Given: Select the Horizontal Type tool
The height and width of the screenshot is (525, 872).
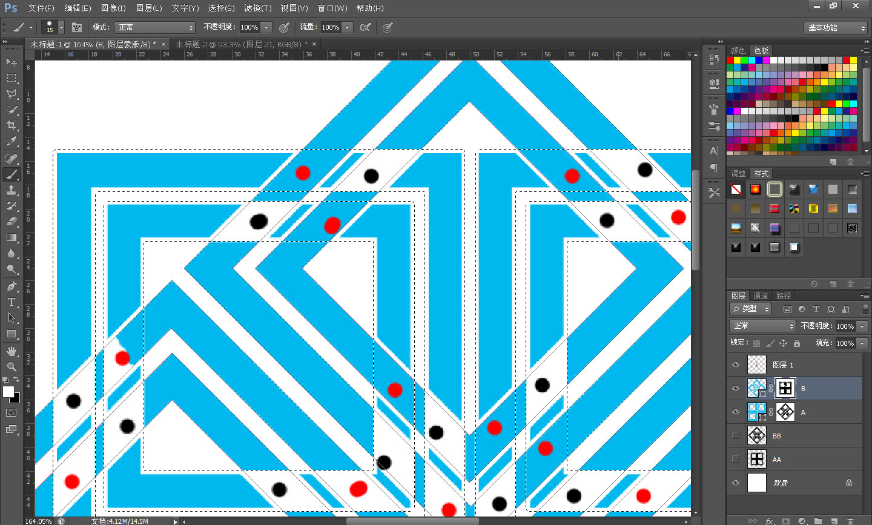Looking at the screenshot, I should (12, 302).
